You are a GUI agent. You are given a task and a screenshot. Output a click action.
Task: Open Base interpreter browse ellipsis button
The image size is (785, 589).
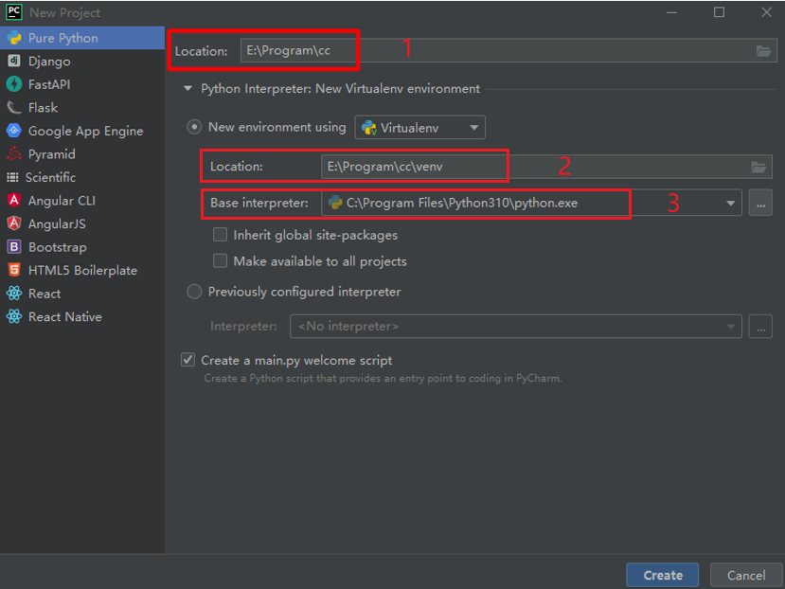point(760,203)
